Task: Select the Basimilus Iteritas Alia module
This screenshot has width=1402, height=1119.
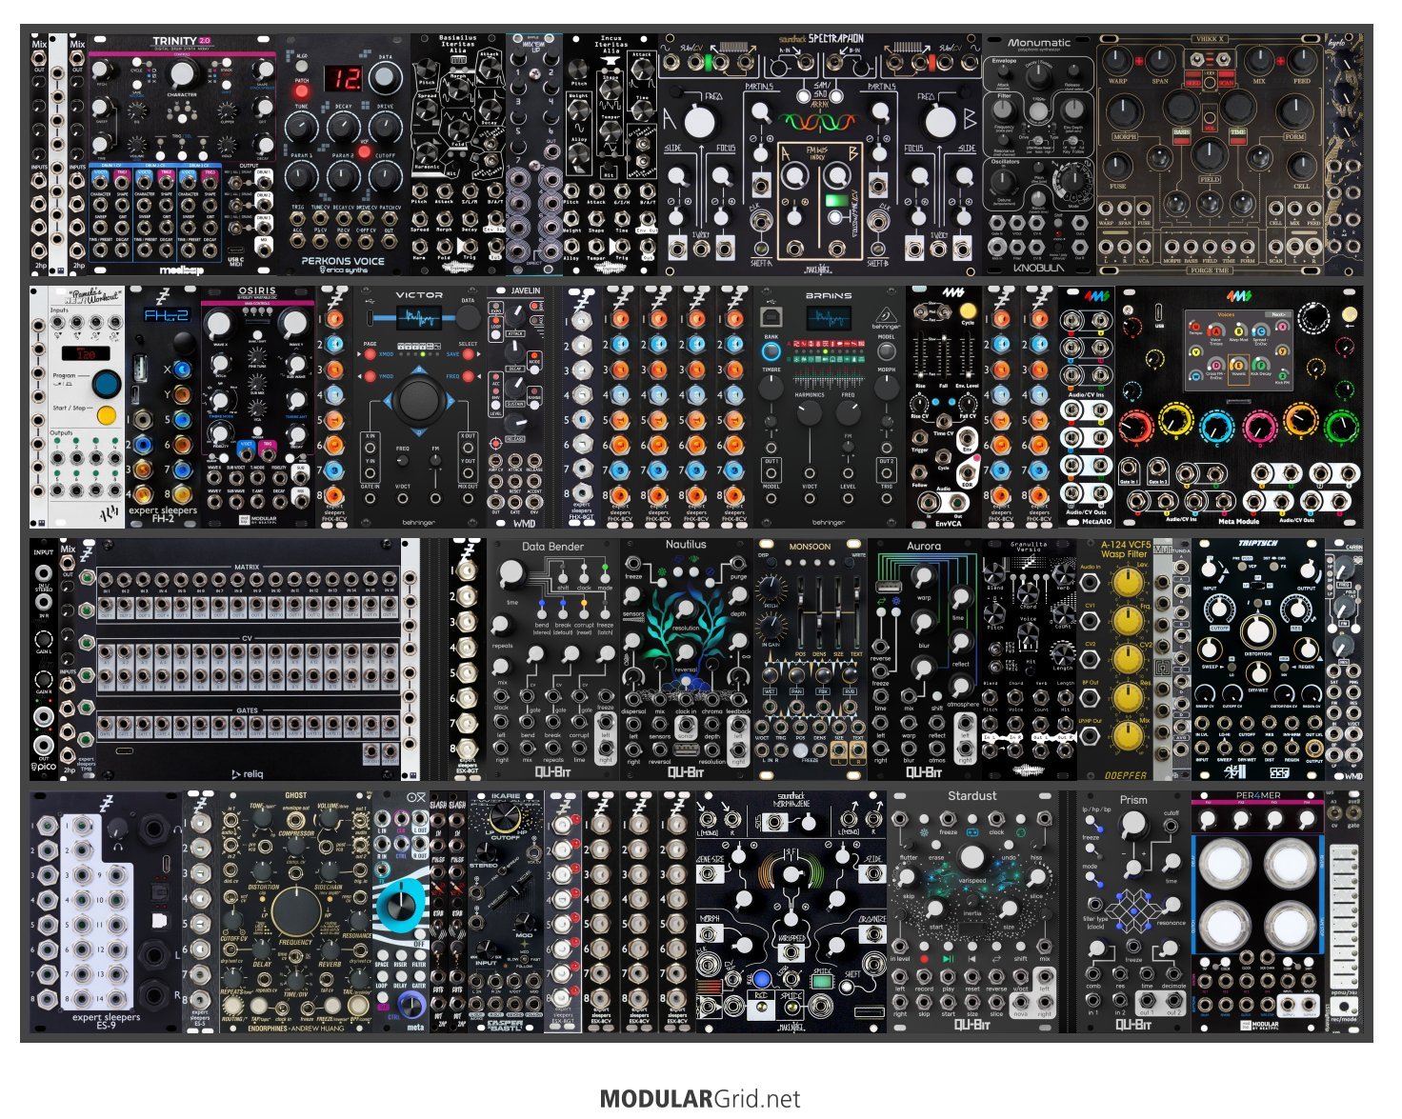Action: (458, 155)
